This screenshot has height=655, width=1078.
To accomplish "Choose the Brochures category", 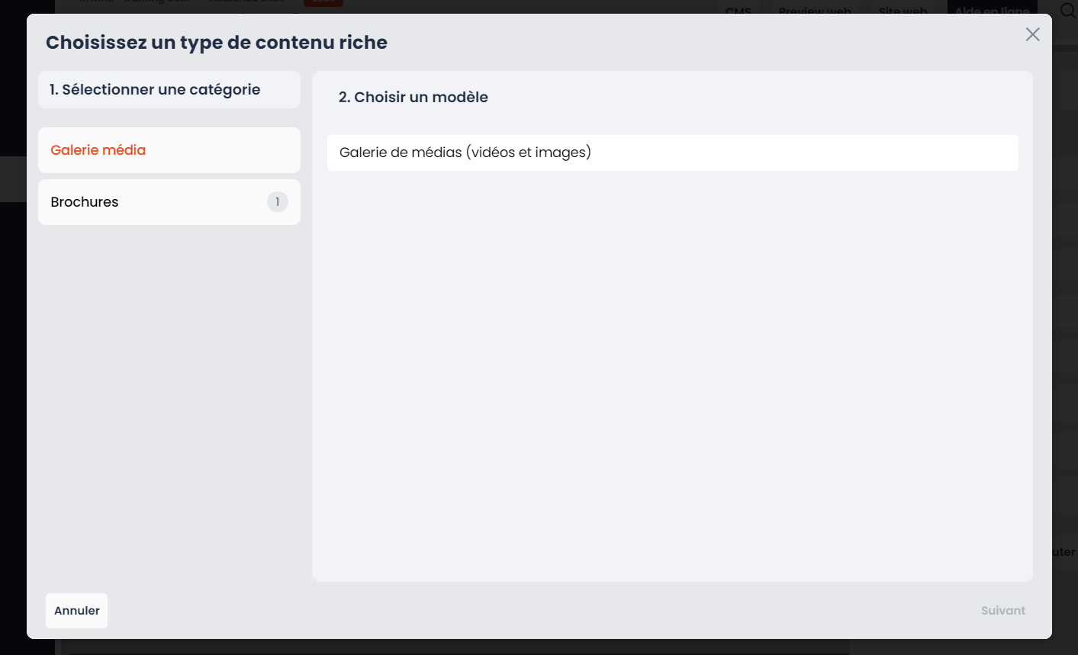I will [x=169, y=202].
